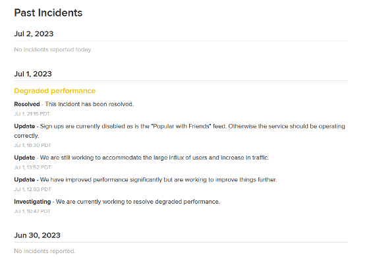This screenshot has height=265, width=369.
Task: Click No incidents reported under Jun 30
Action: point(45,251)
